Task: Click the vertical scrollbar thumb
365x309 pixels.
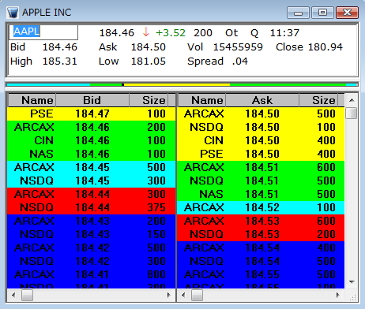Action: click(x=352, y=113)
